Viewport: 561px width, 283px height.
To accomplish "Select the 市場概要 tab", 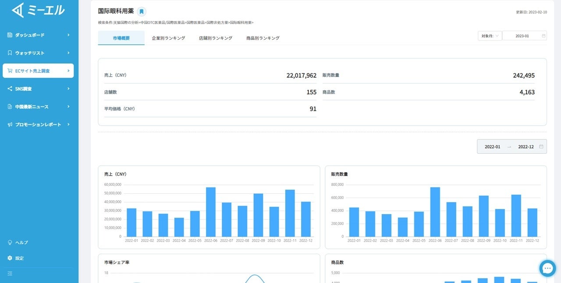I will click(121, 38).
